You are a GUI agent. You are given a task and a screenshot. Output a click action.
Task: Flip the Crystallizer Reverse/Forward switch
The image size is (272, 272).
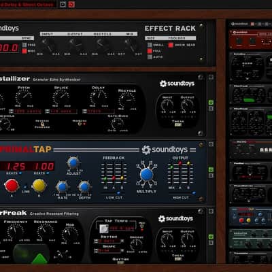(42, 124)
